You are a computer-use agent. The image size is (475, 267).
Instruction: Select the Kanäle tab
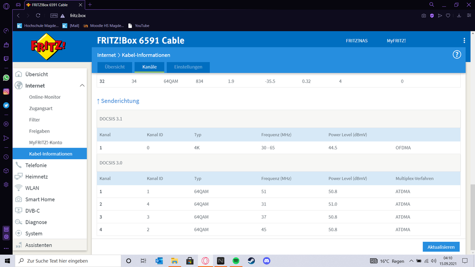tap(149, 67)
